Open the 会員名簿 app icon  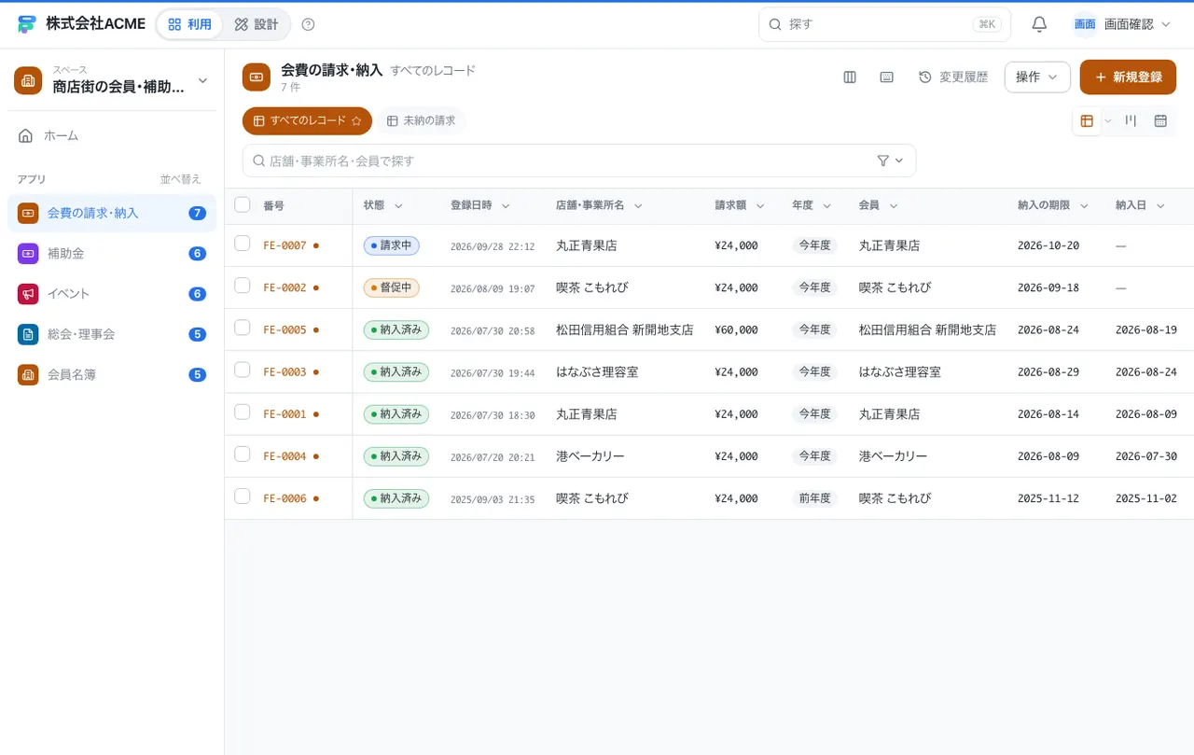pyautogui.click(x=28, y=374)
